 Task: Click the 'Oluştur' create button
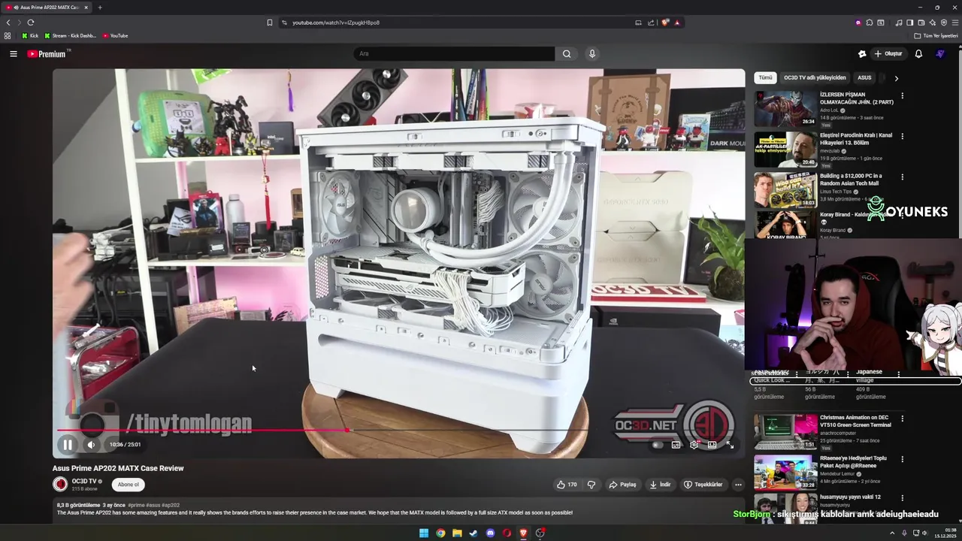[888, 53]
